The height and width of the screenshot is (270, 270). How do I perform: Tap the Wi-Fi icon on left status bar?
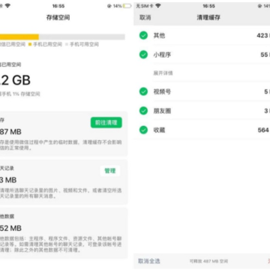(x=7, y=6)
